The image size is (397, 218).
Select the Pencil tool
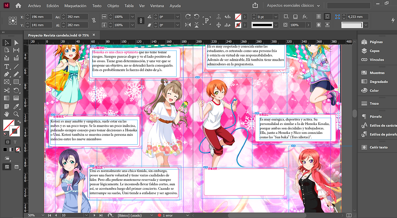16,74
